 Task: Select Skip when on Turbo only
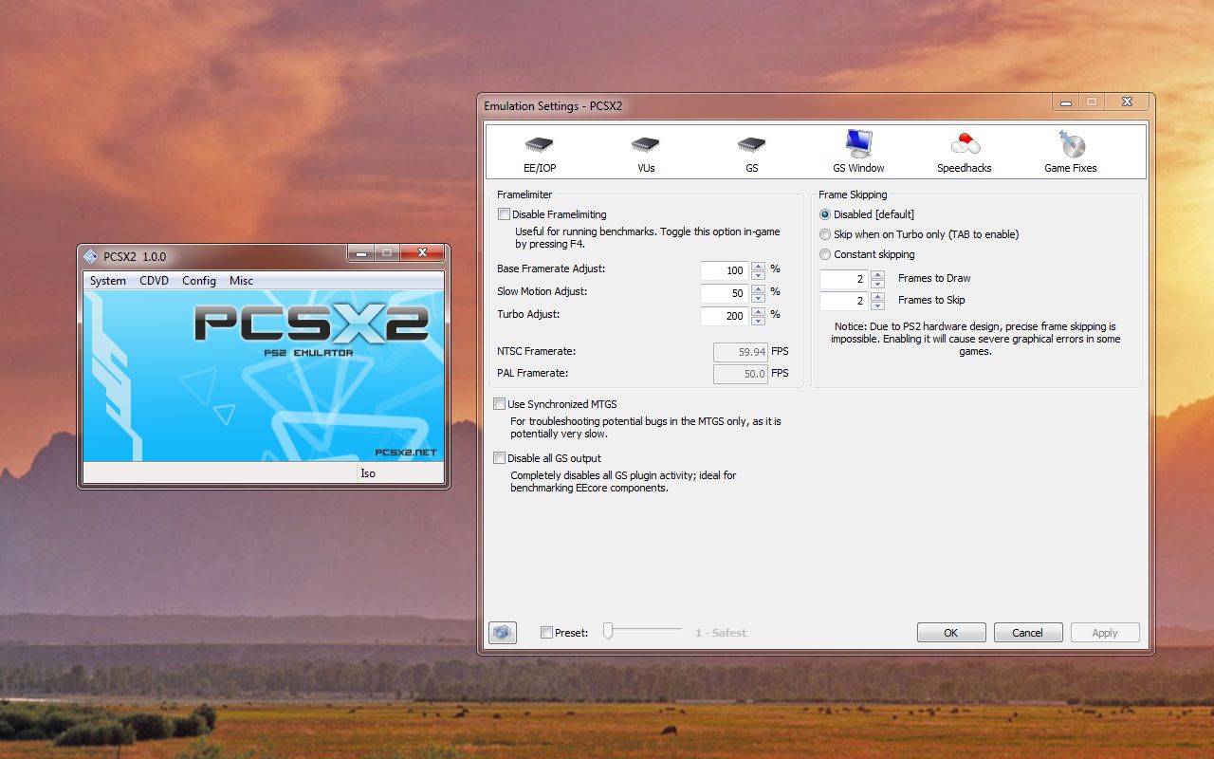(x=825, y=234)
